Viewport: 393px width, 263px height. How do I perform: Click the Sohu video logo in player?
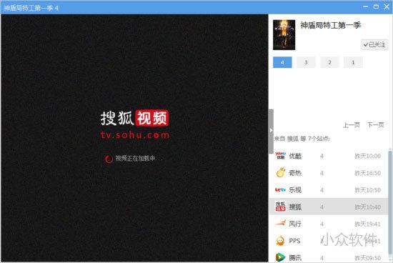pyautogui.click(x=134, y=118)
